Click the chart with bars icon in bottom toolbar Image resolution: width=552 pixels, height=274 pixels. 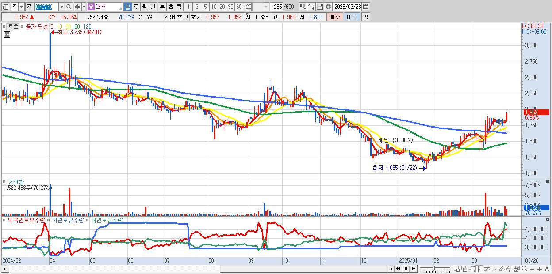(x=510, y=269)
